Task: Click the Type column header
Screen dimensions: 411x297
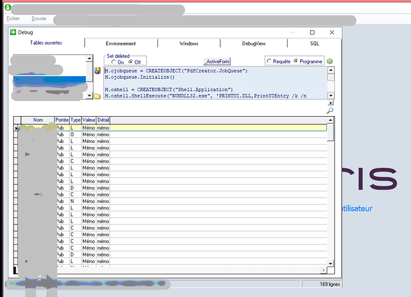Action: click(76, 120)
